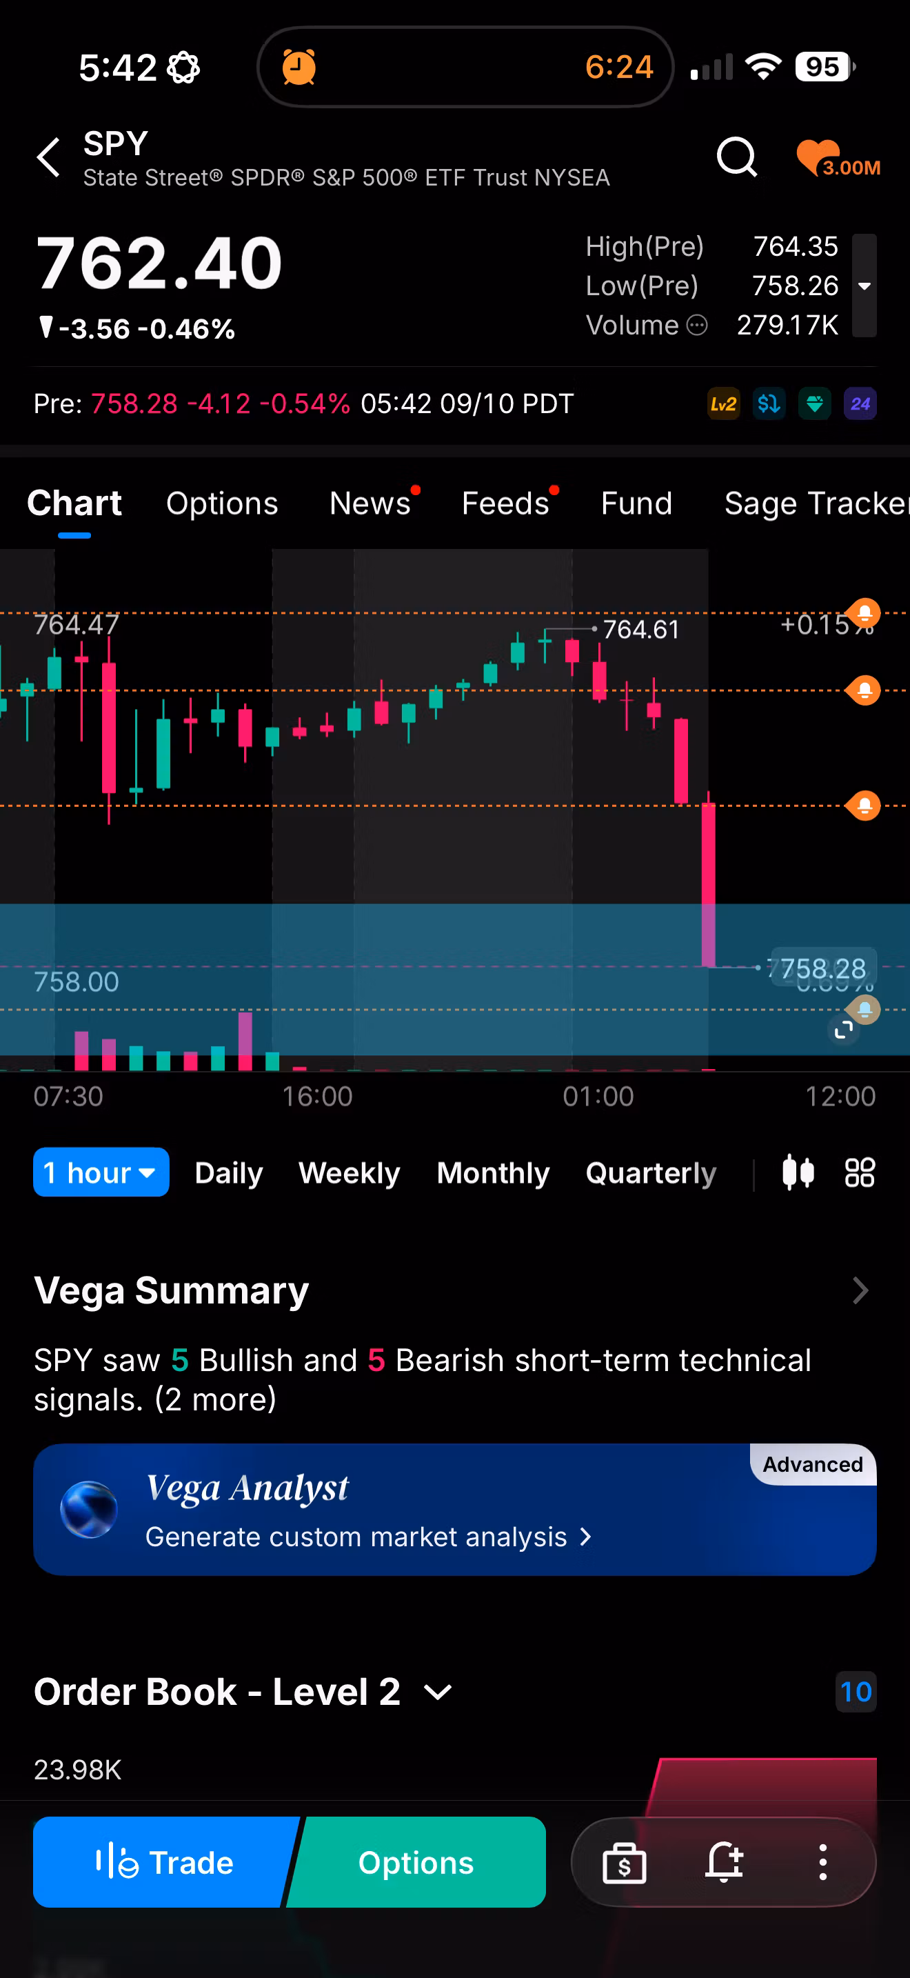Switch to the Fund tab
The width and height of the screenshot is (910, 1978).
(636, 503)
